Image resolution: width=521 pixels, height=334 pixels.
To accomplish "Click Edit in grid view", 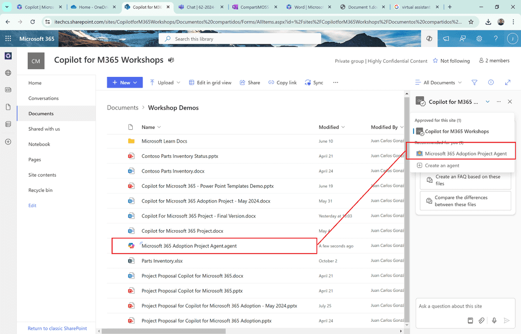I will (x=210, y=82).
